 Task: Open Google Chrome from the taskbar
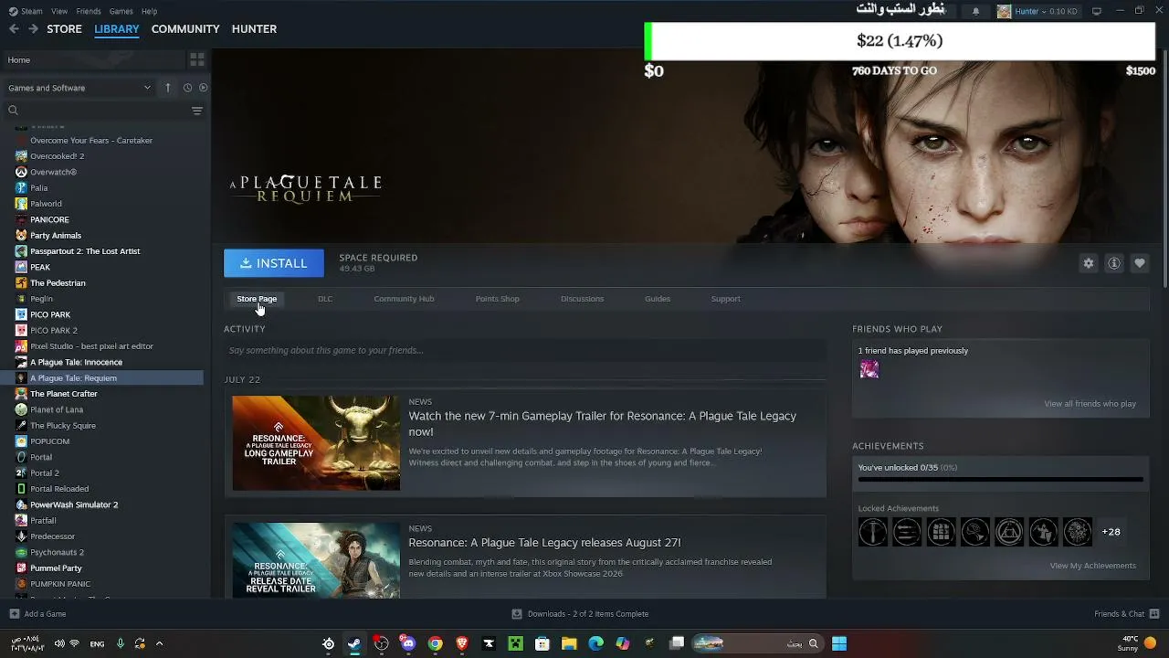point(436,643)
